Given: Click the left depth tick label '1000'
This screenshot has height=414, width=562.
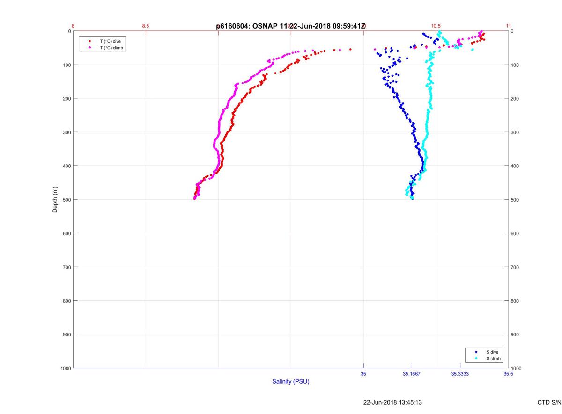Looking at the screenshot, I should click(65, 368).
